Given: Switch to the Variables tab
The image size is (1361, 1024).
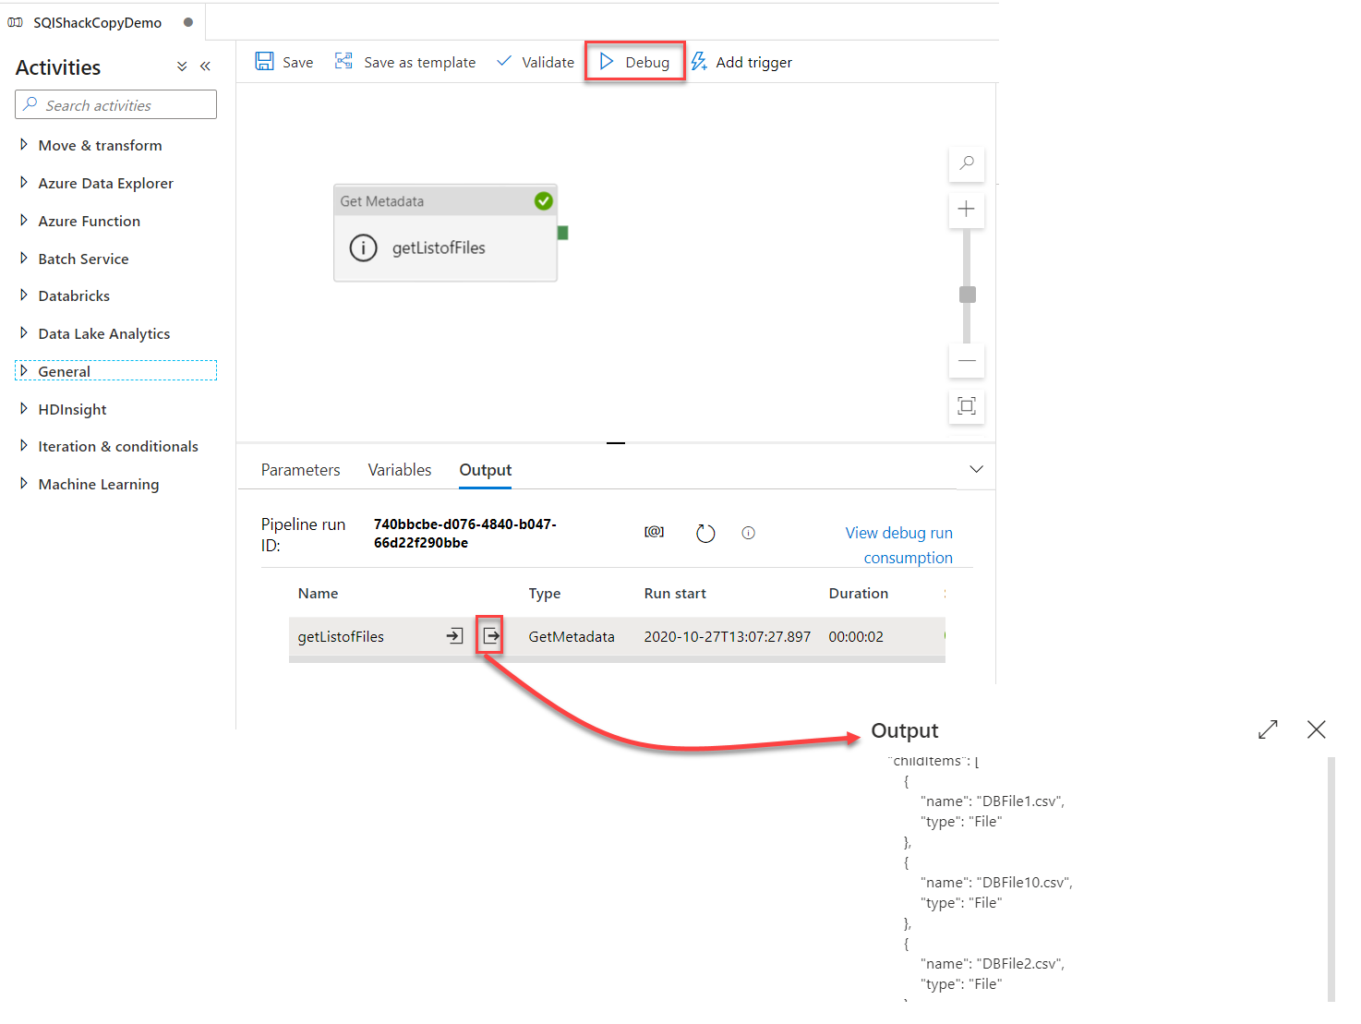Looking at the screenshot, I should (399, 470).
